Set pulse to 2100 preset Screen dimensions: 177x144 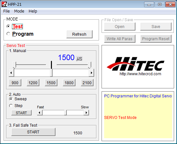coord(87,83)
